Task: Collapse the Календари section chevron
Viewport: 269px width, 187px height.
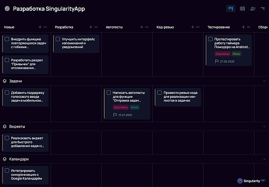Action: pyautogui.click(x=264, y=159)
